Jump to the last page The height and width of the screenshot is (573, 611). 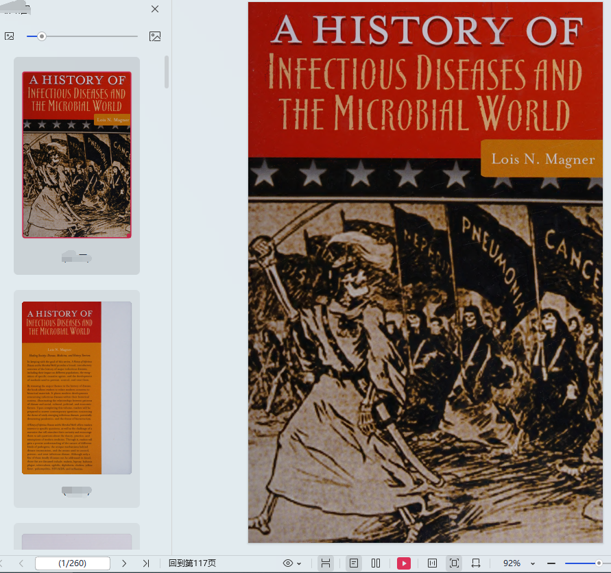(146, 563)
